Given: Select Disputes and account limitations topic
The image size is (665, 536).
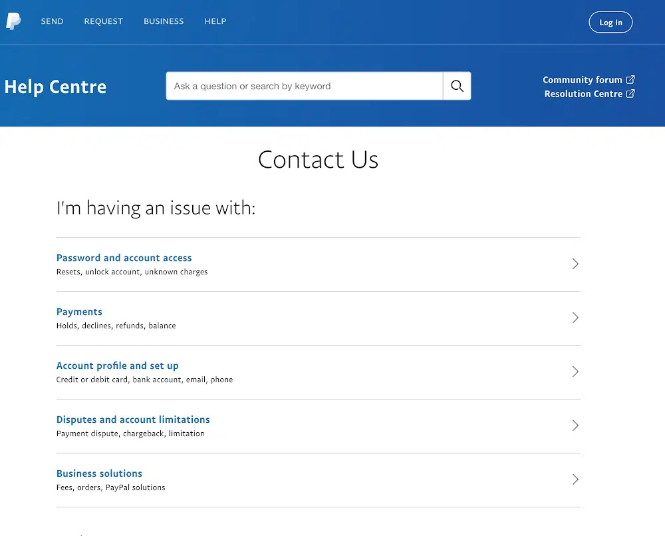Looking at the screenshot, I should [133, 419].
